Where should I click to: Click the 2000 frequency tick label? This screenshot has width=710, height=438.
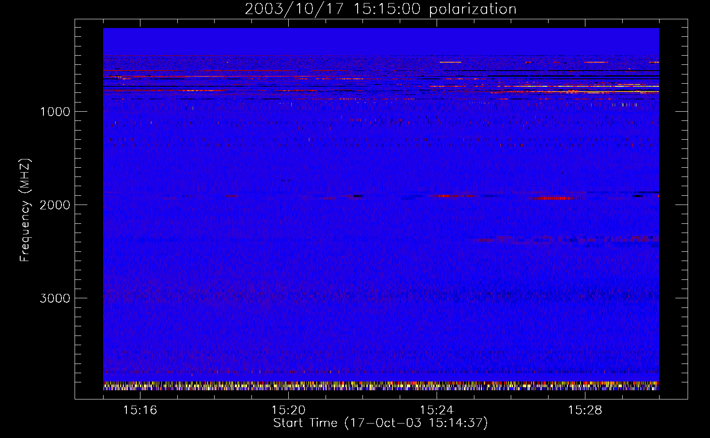tap(55, 205)
